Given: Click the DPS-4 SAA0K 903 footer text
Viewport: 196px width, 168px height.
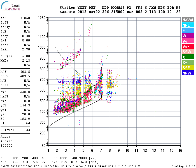Looking at the screenshot, I should click(100, 166).
